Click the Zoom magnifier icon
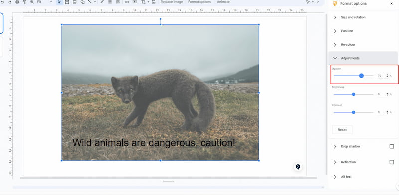Image resolution: width=399 pixels, height=195 pixels. pos(32,2)
